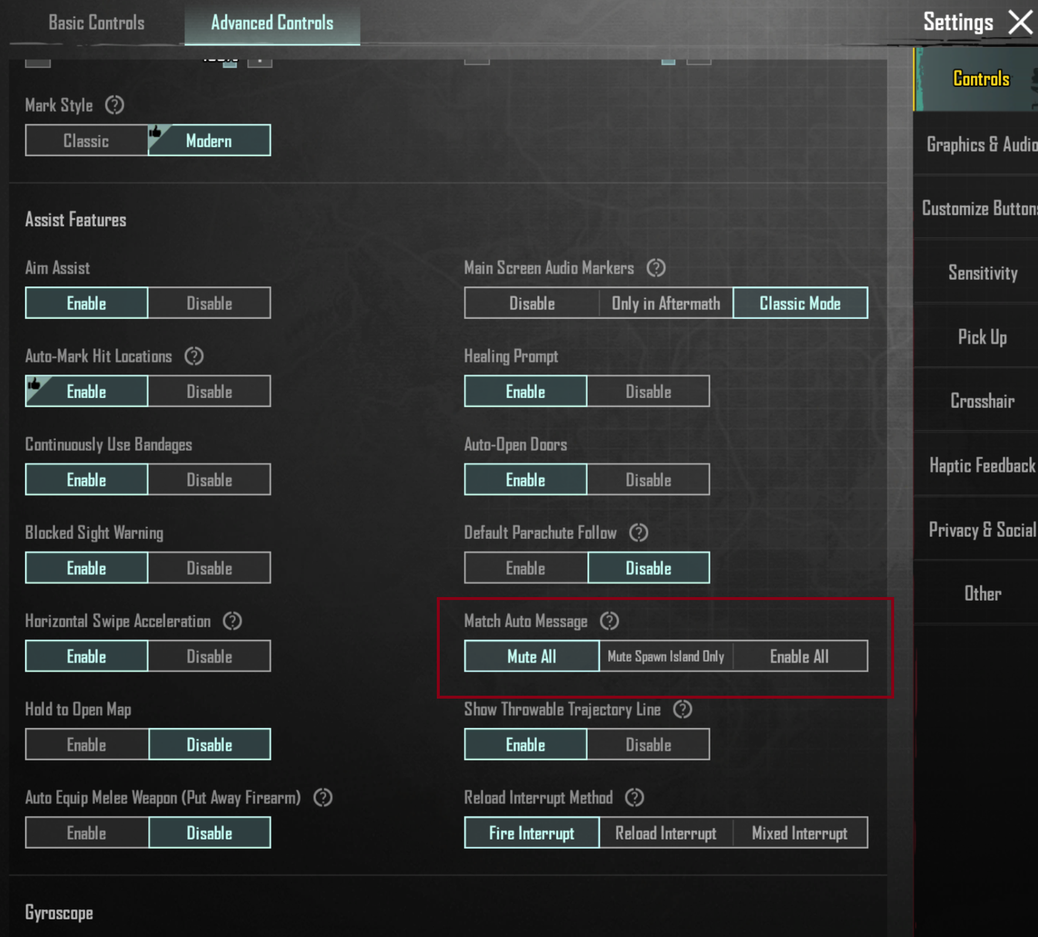Select Classic Mode audio markers
1038x937 pixels.
[x=800, y=303]
